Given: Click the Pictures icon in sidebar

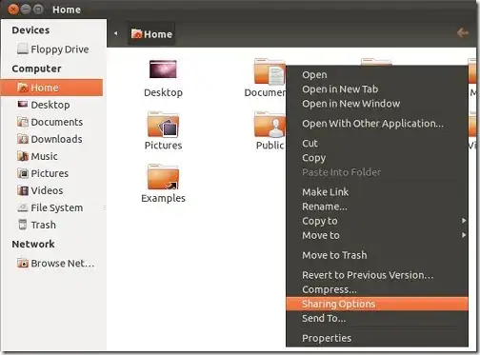Looking at the screenshot, I should pos(23,173).
